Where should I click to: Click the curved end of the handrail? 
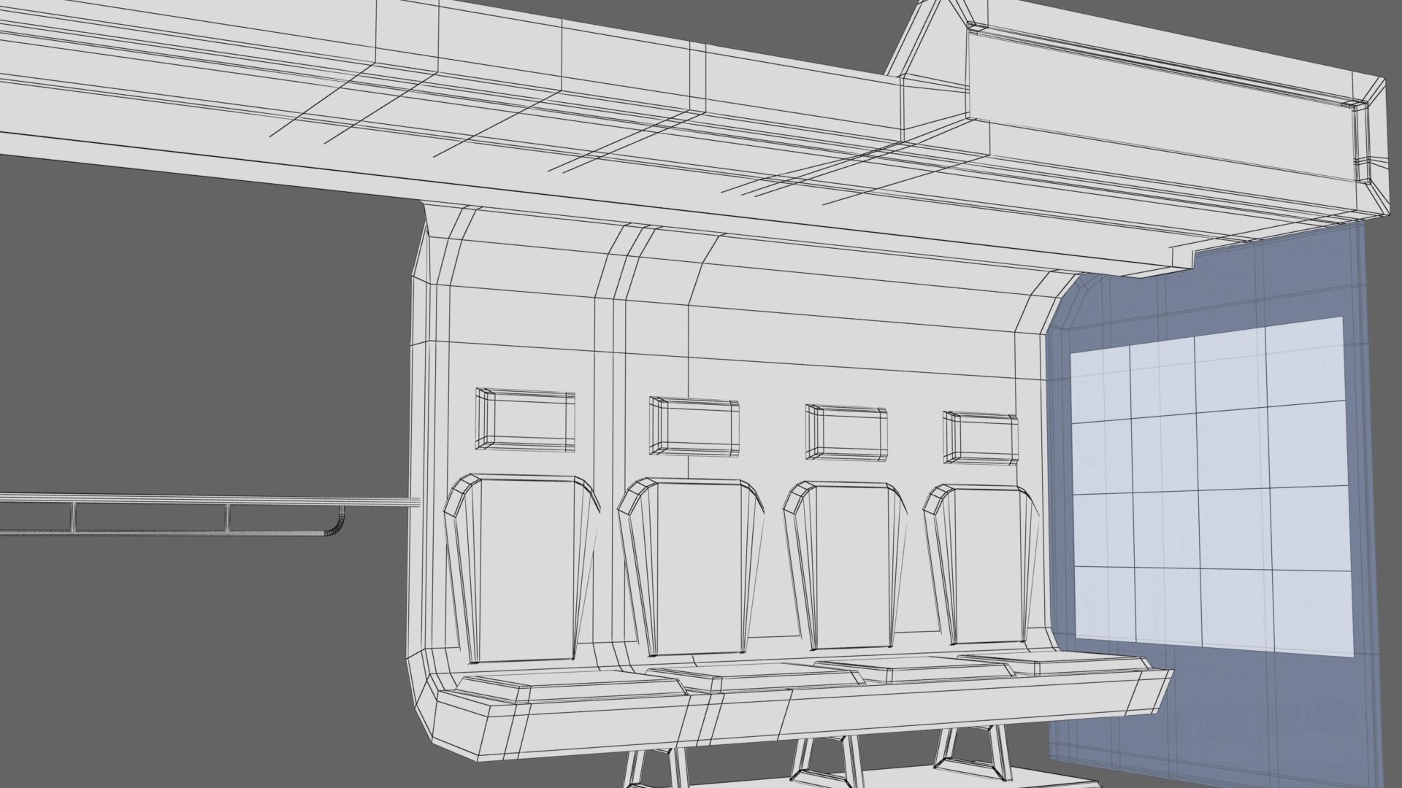tap(337, 528)
